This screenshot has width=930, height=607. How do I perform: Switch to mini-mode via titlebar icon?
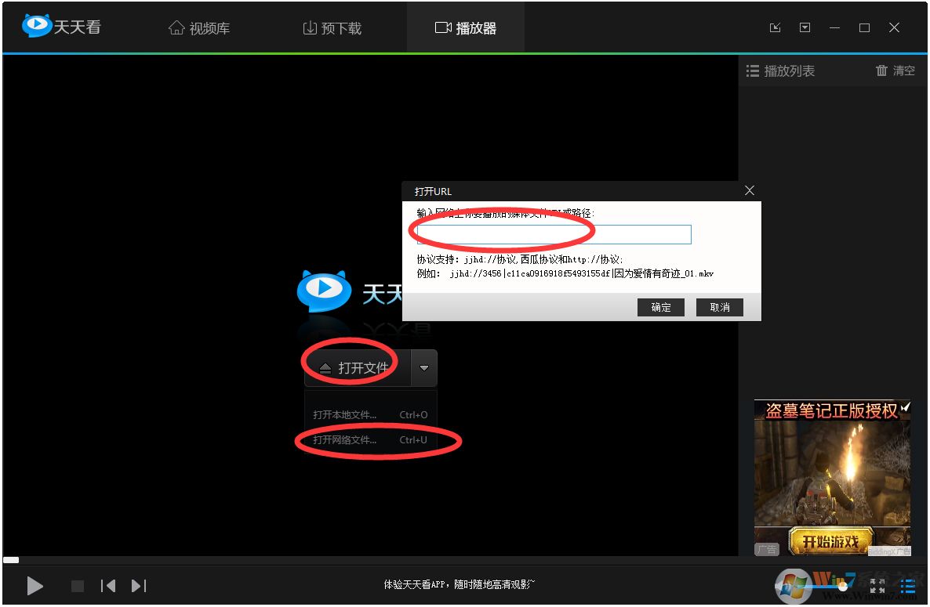[x=775, y=27]
